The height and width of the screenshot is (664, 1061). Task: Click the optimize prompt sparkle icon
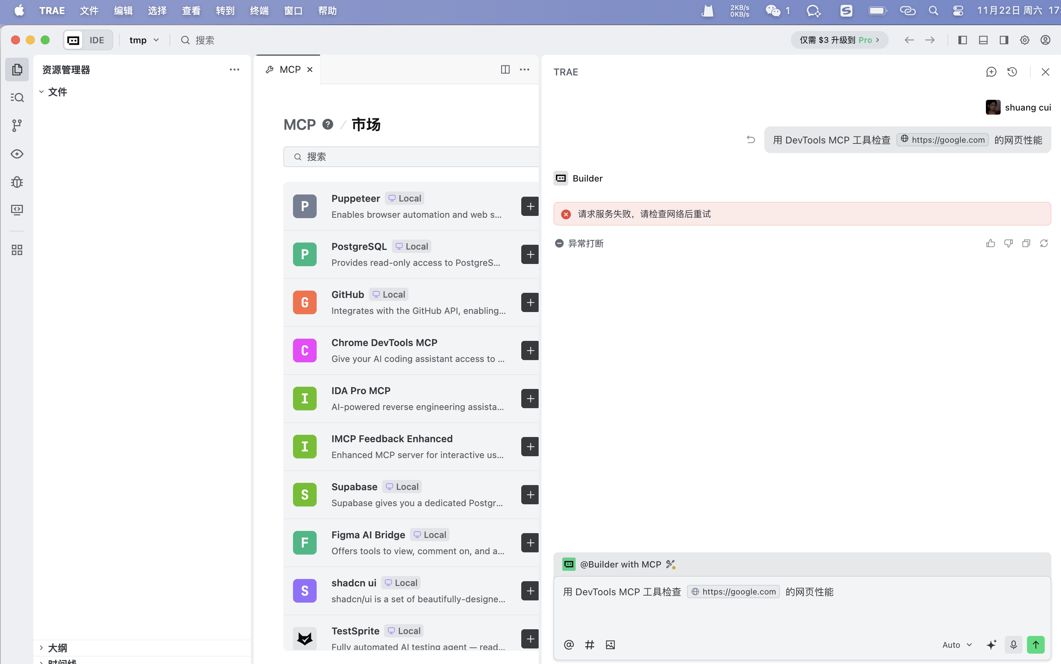point(991,645)
